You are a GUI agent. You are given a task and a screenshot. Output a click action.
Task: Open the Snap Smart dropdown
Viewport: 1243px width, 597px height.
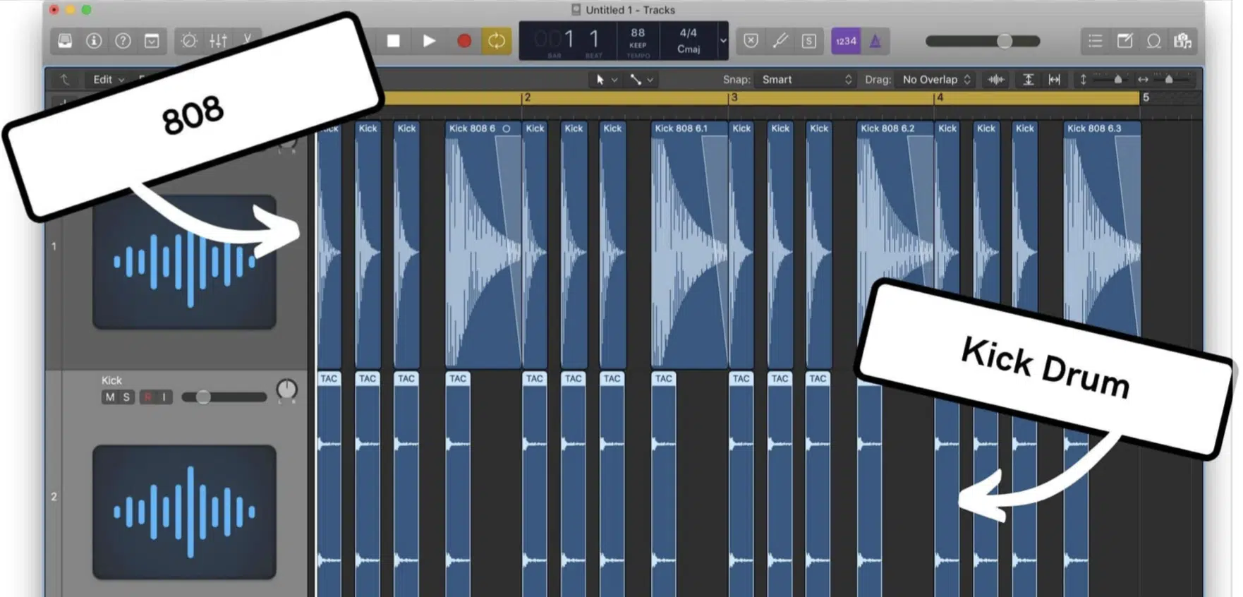pos(806,80)
